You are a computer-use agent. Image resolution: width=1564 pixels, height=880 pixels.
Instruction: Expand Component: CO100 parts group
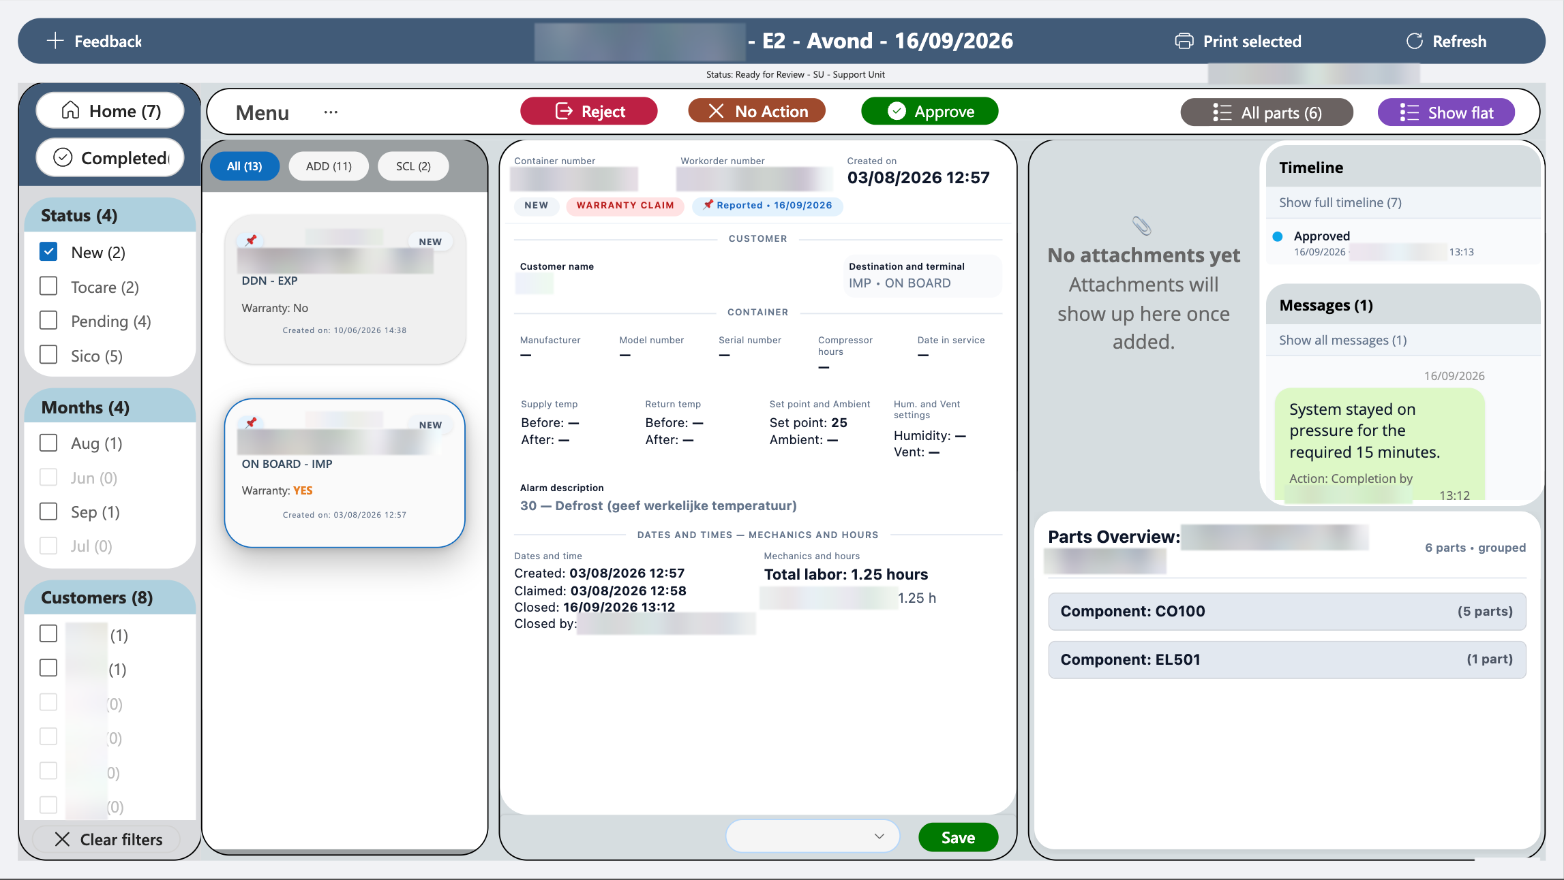(x=1287, y=611)
